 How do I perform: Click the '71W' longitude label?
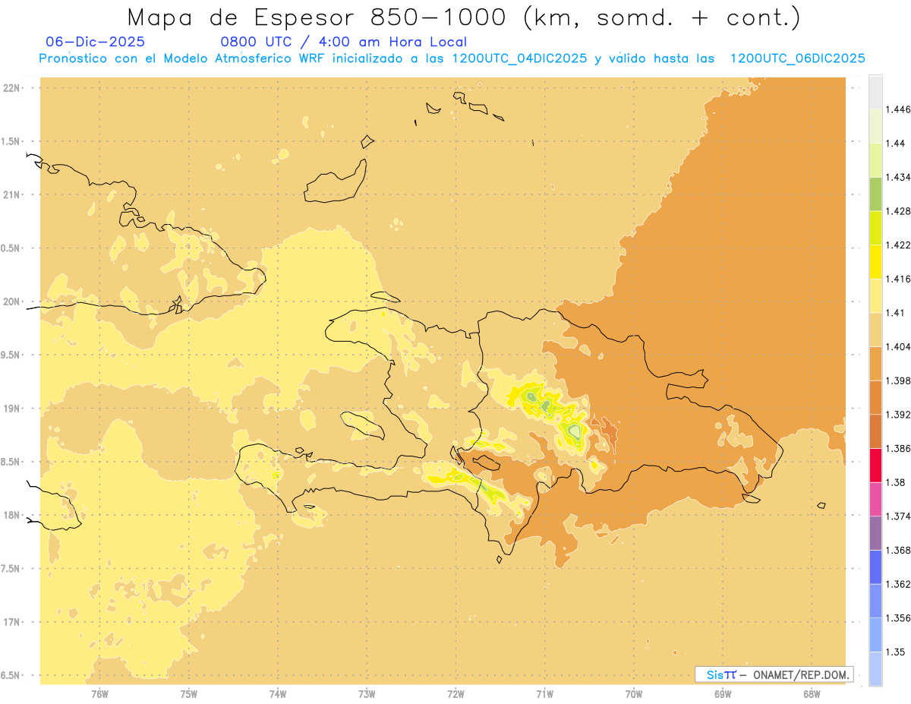tap(544, 693)
